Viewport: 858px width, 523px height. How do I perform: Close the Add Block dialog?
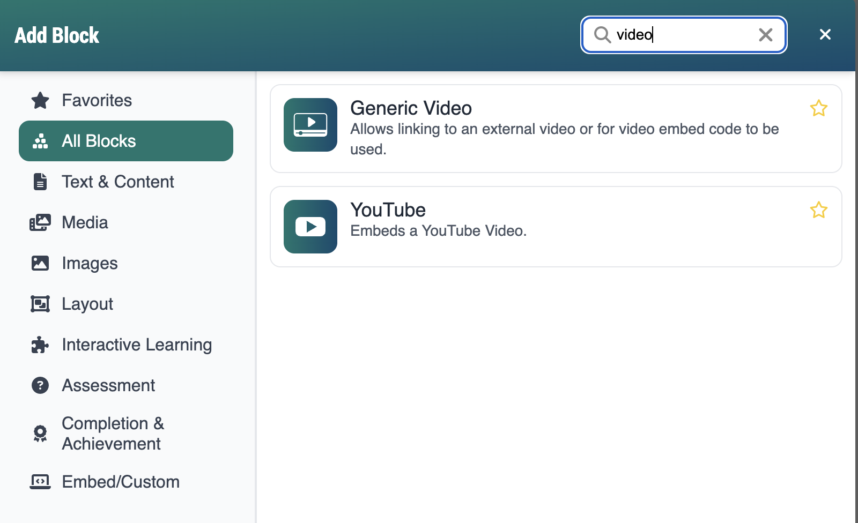tap(825, 34)
